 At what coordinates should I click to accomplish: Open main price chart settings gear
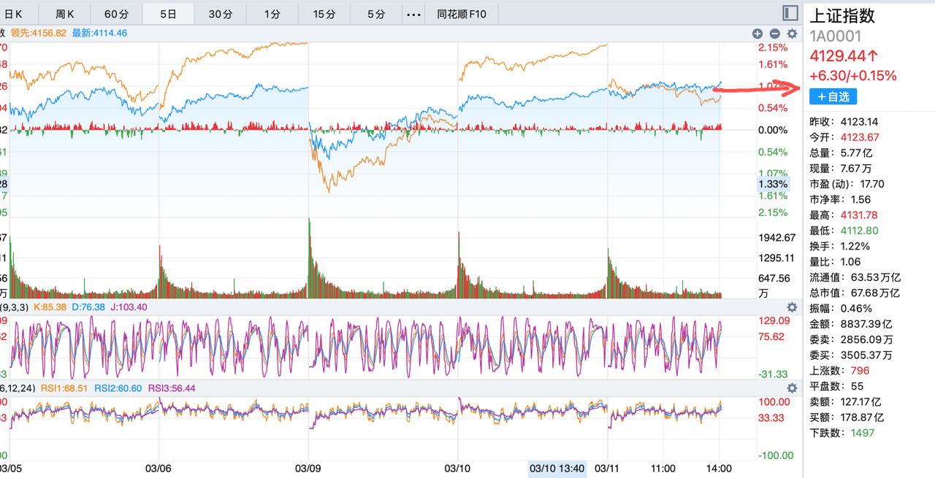791,34
